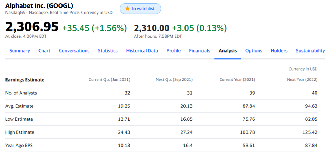Click the after-hours price 2,310.00
Viewport: 325px width, 156px height.
(x=152, y=28)
